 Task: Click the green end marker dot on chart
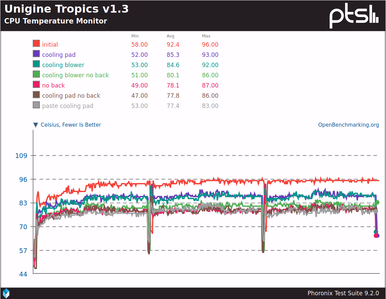(x=377, y=202)
